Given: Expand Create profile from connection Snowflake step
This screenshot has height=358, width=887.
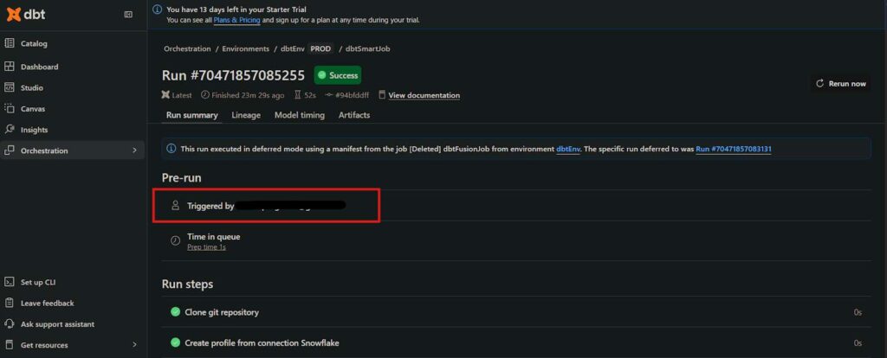Looking at the screenshot, I should 262,343.
